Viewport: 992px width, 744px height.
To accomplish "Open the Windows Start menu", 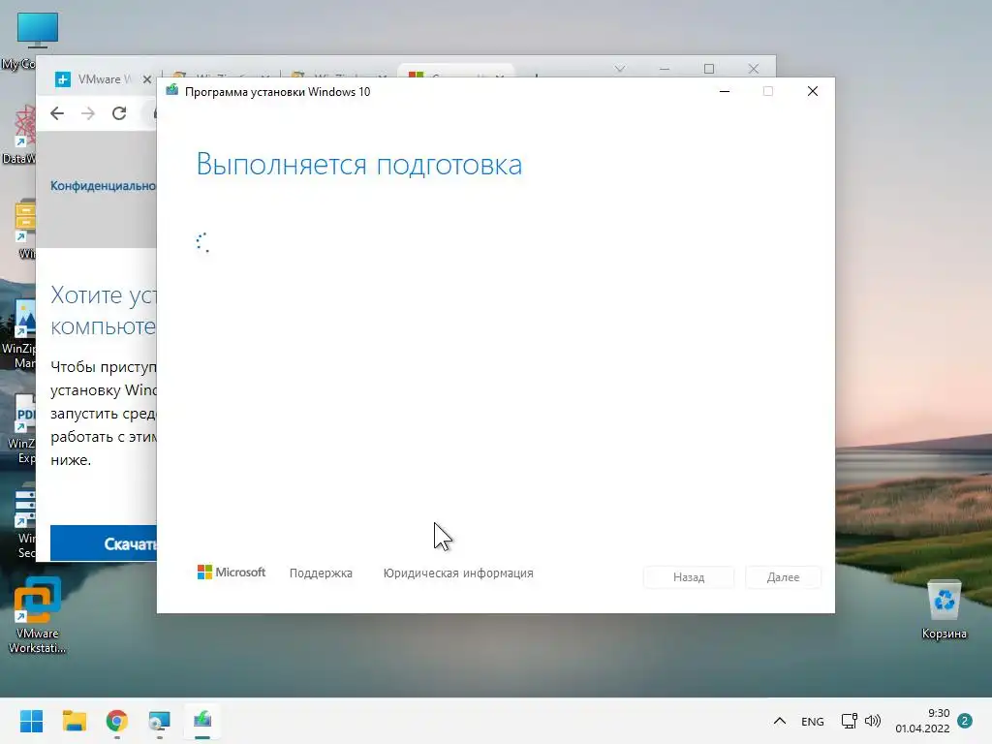I will pos(31,721).
